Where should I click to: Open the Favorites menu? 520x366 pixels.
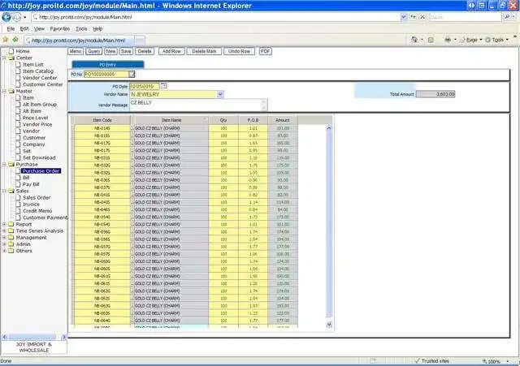[x=59, y=29]
